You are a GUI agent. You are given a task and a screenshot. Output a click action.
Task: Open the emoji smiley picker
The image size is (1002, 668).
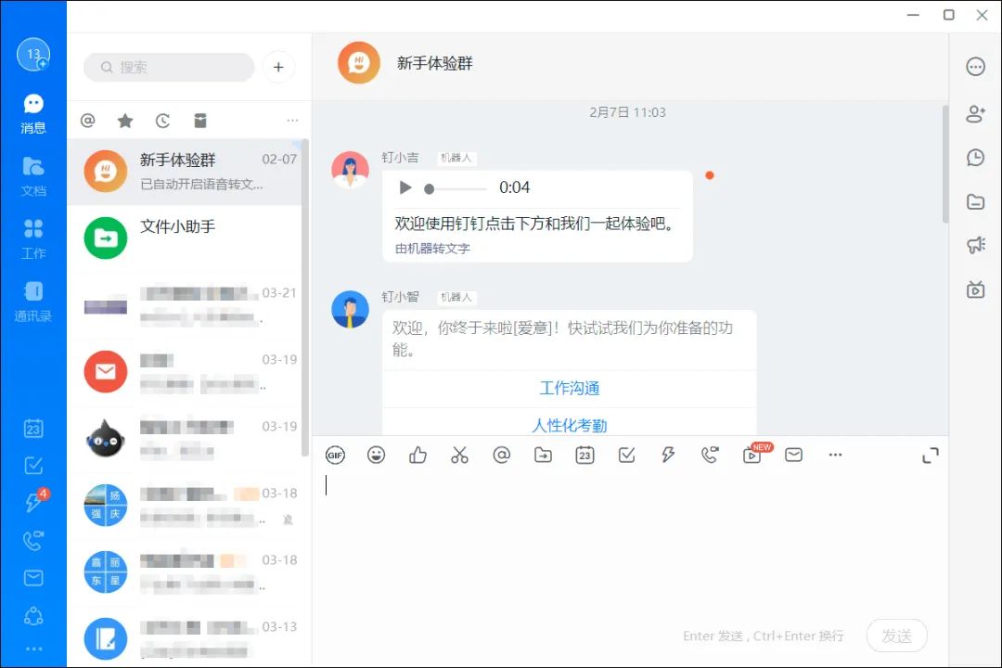(x=377, y=456)
